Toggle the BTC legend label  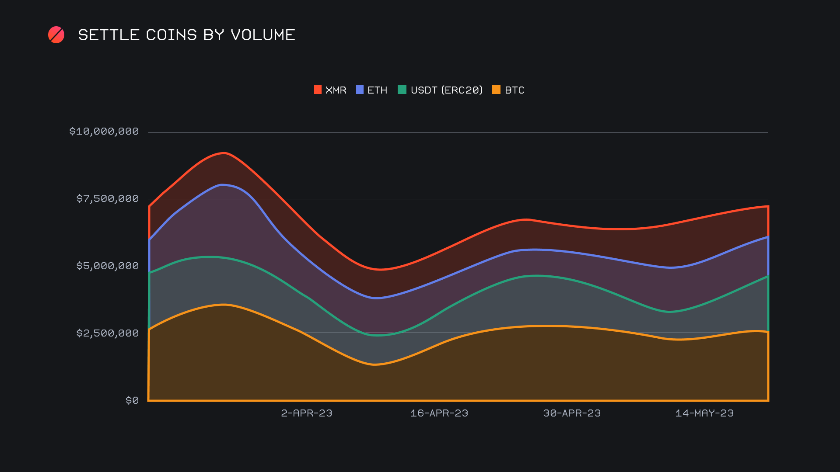tap(514, 90)
